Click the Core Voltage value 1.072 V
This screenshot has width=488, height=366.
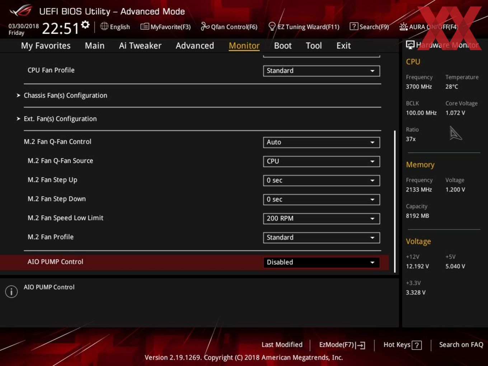tap(455, 113)
